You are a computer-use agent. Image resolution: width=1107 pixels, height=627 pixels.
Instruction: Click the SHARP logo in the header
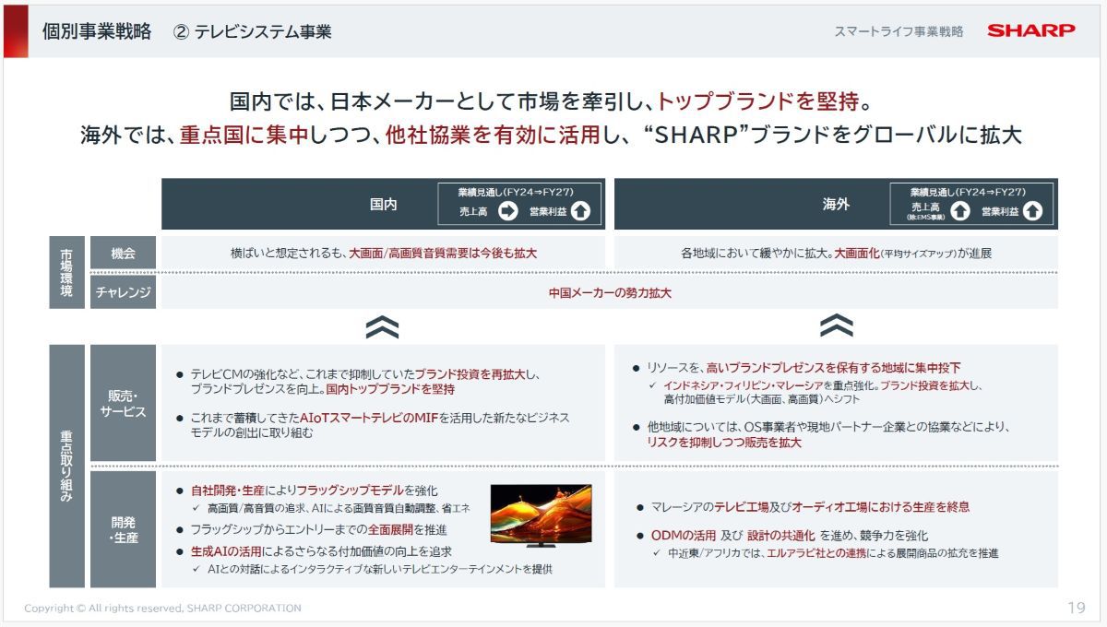[1030, 30]
